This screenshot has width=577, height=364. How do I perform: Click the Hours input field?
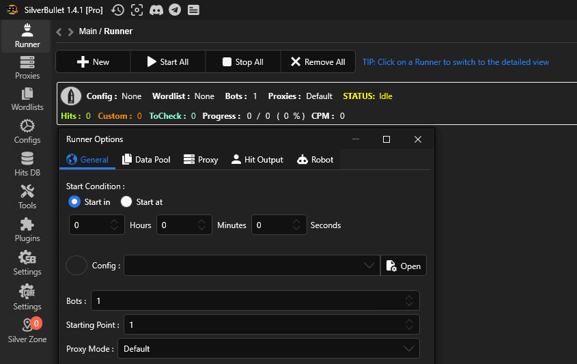click(x=97, y=225)
